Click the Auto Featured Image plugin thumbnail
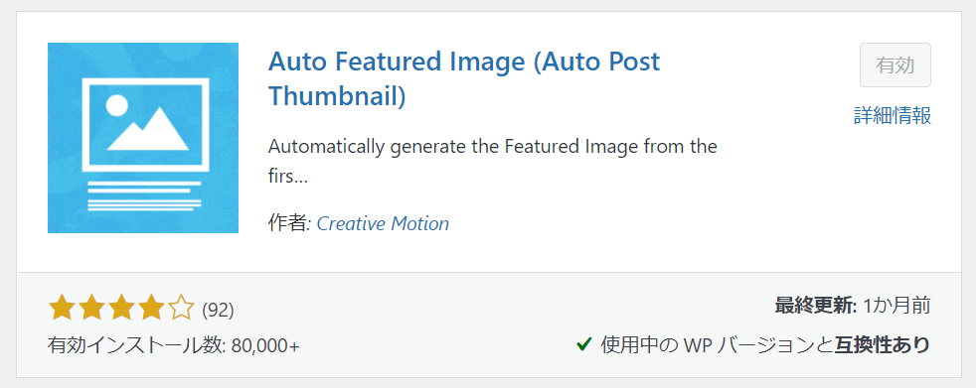This screenshot has width=976, height=388. [x=142, y=138]
